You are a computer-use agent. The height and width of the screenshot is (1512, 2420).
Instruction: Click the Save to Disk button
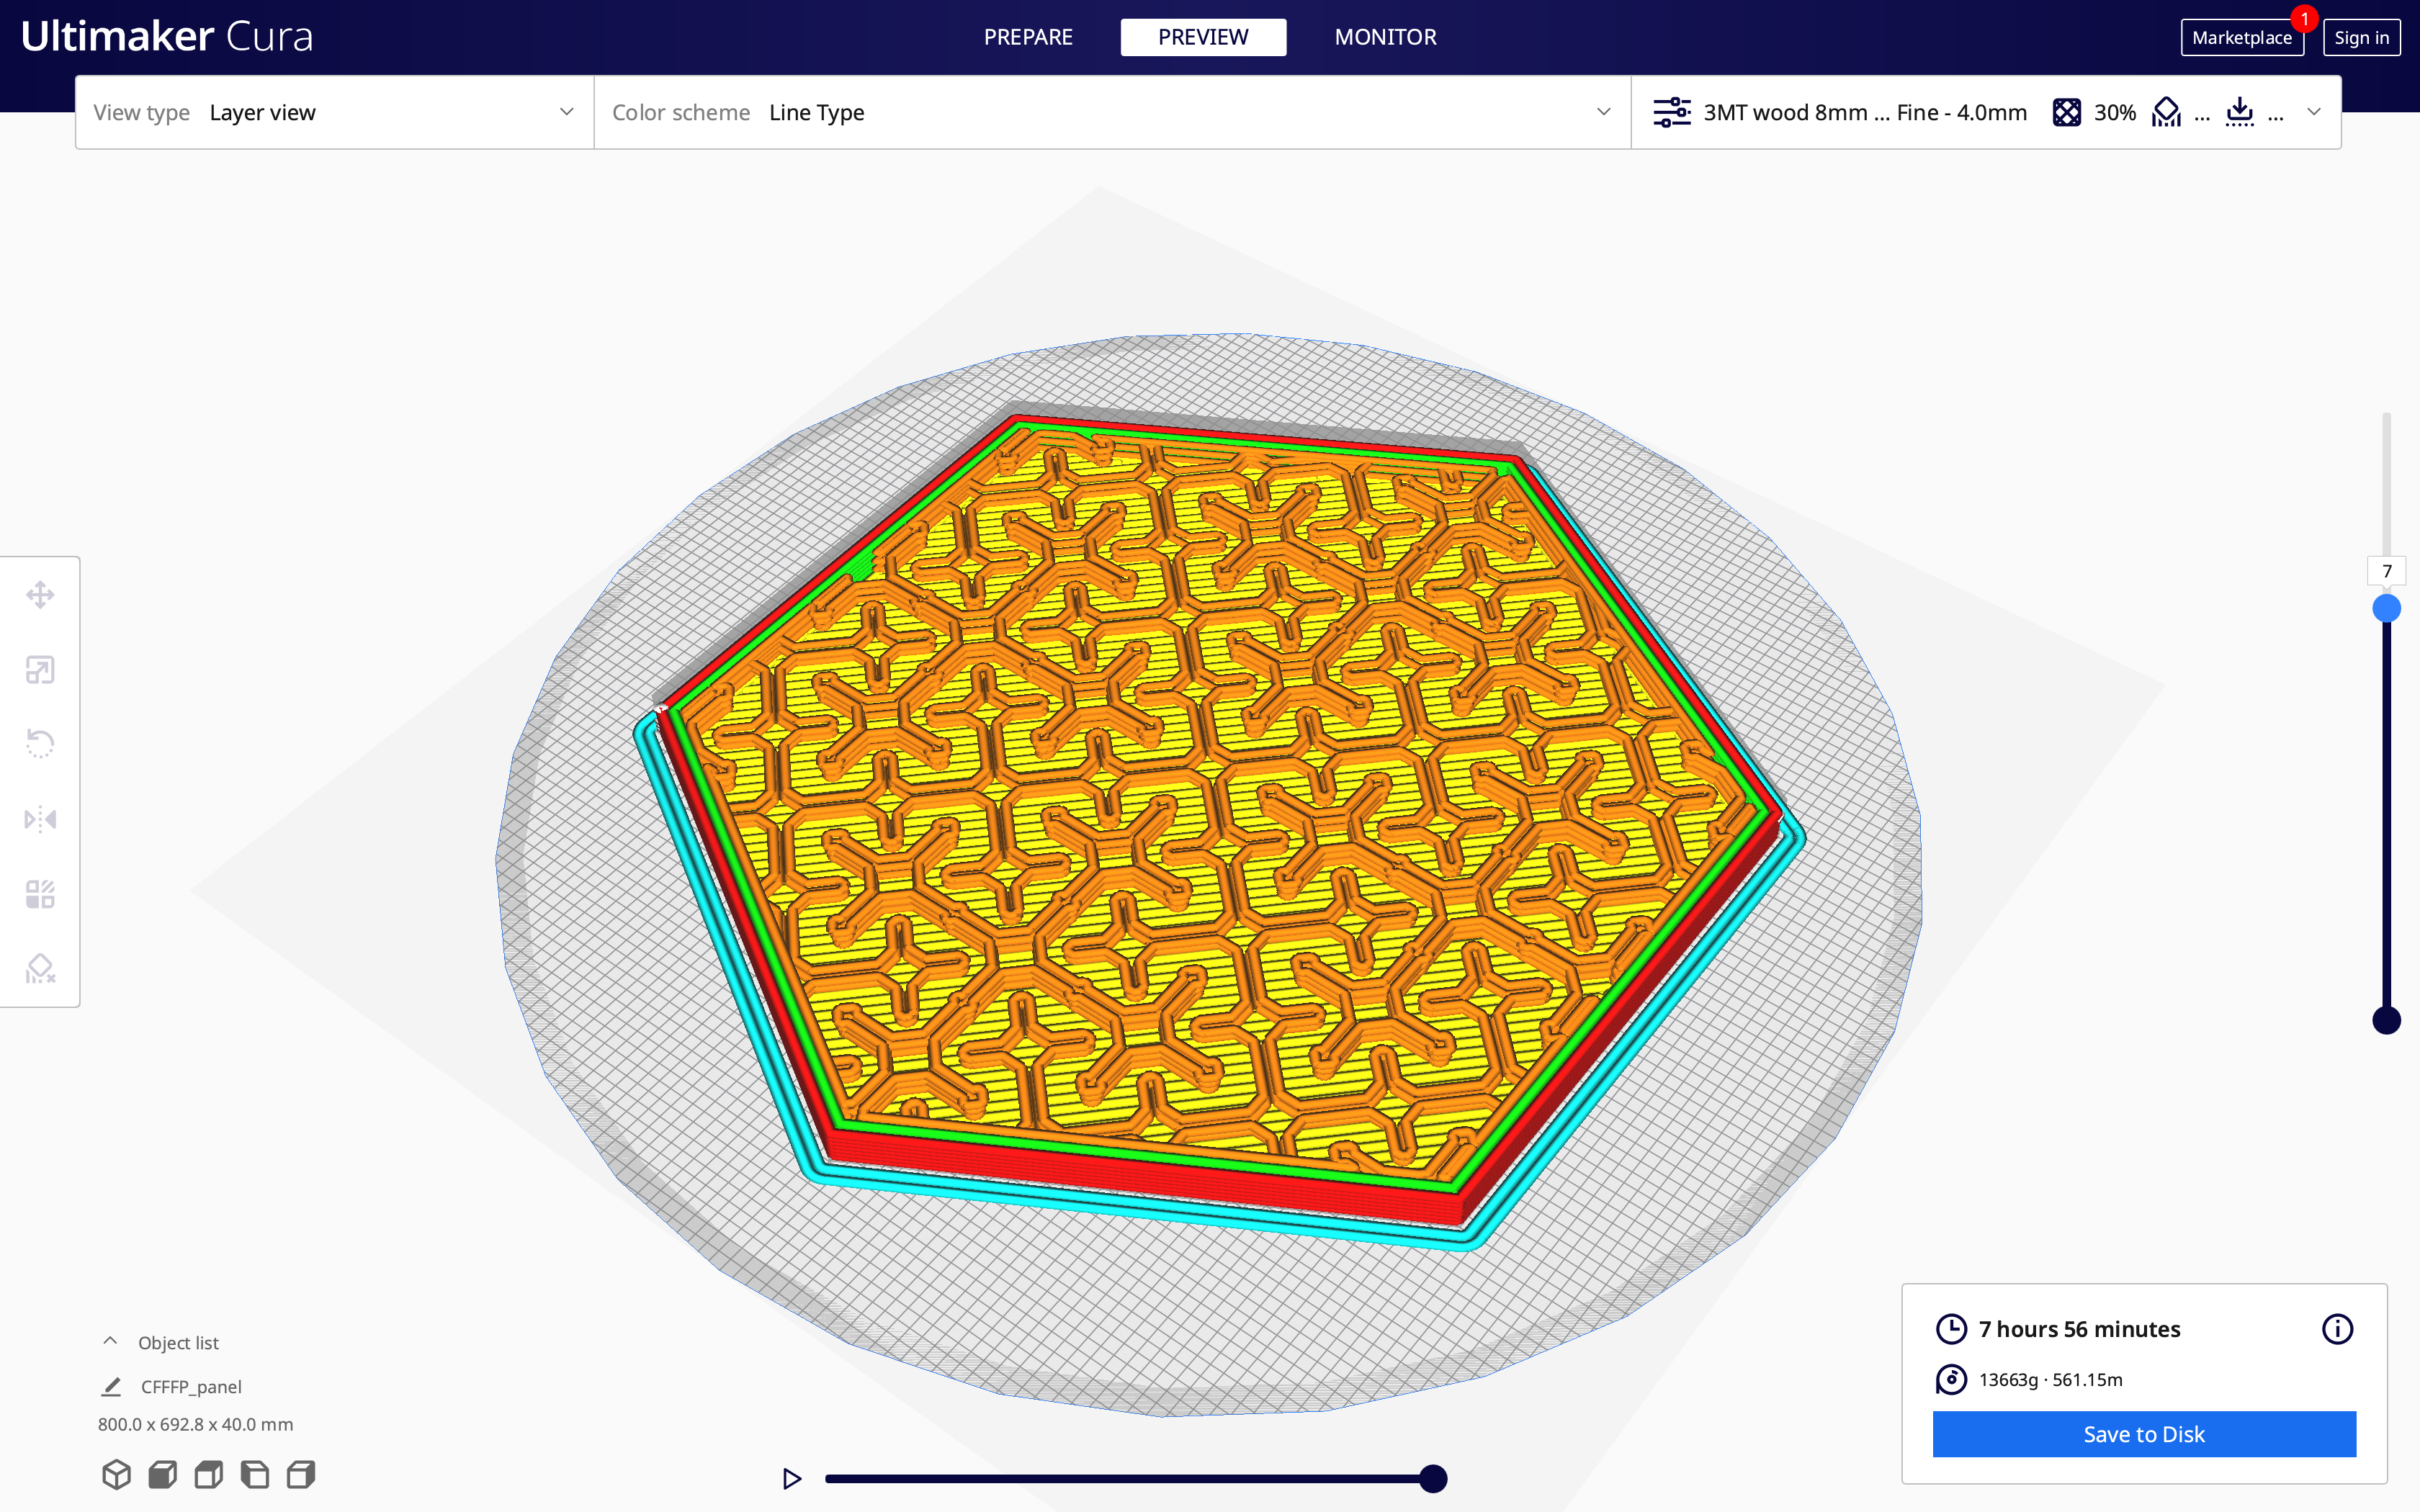(2143, 1434)
